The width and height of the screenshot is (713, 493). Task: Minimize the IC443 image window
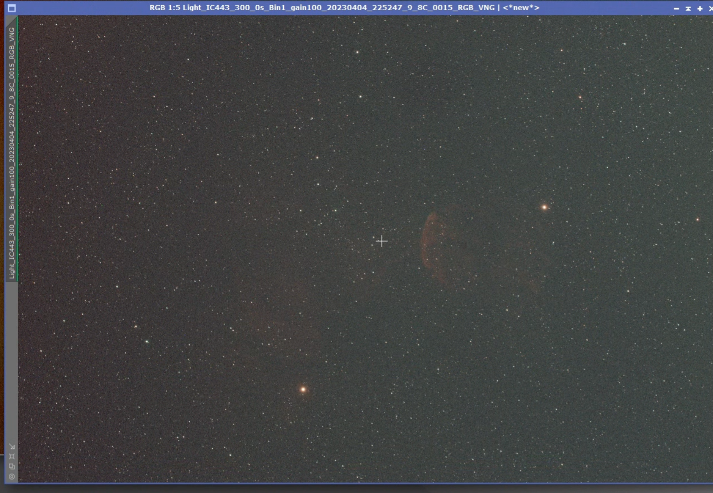click(676, 8)
